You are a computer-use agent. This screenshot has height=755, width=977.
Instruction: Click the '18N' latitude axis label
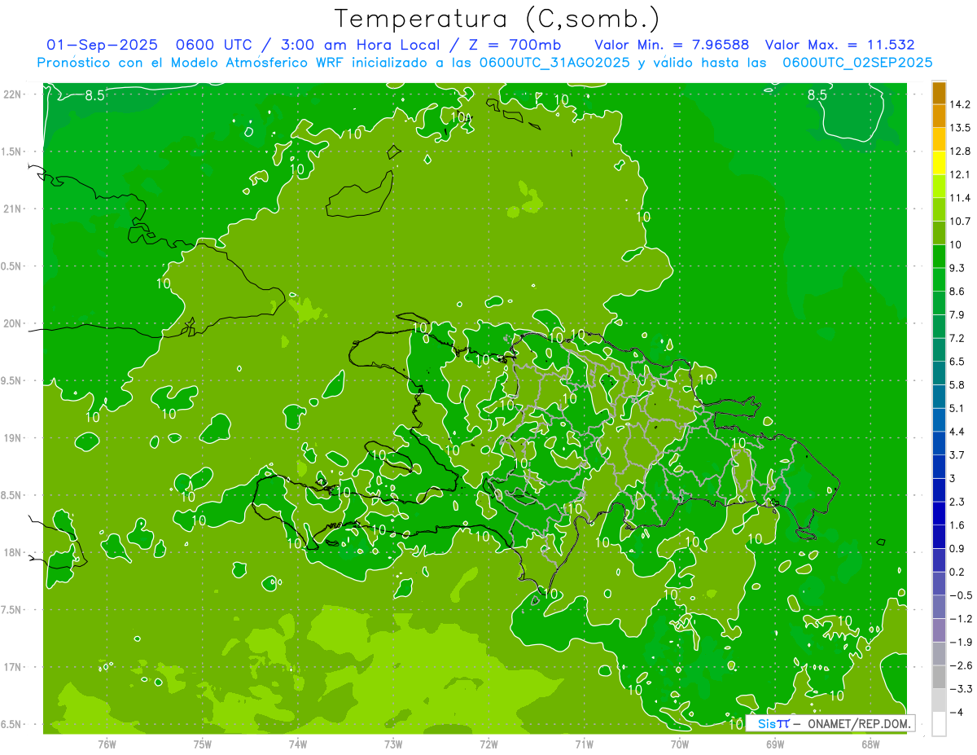pos(11,552)
